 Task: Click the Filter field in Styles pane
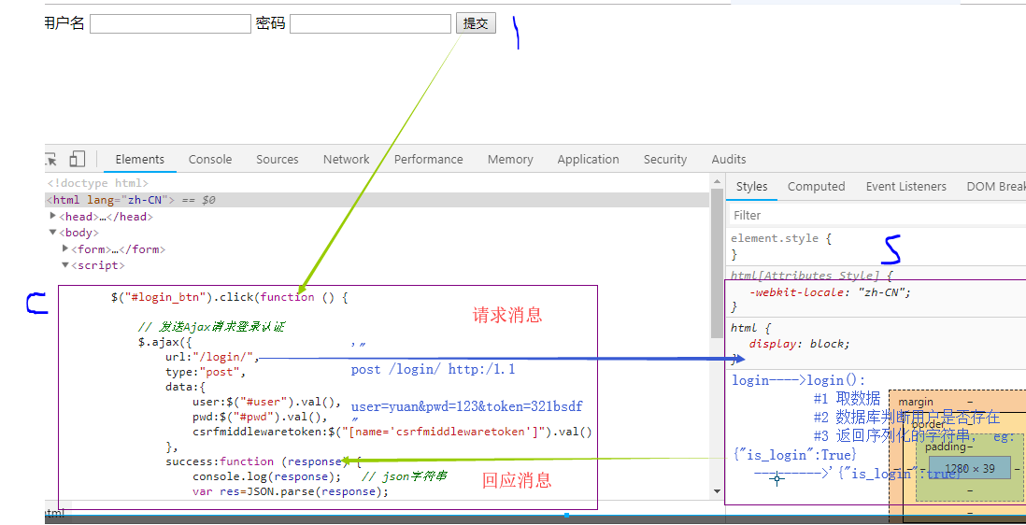tap(876, 215)
